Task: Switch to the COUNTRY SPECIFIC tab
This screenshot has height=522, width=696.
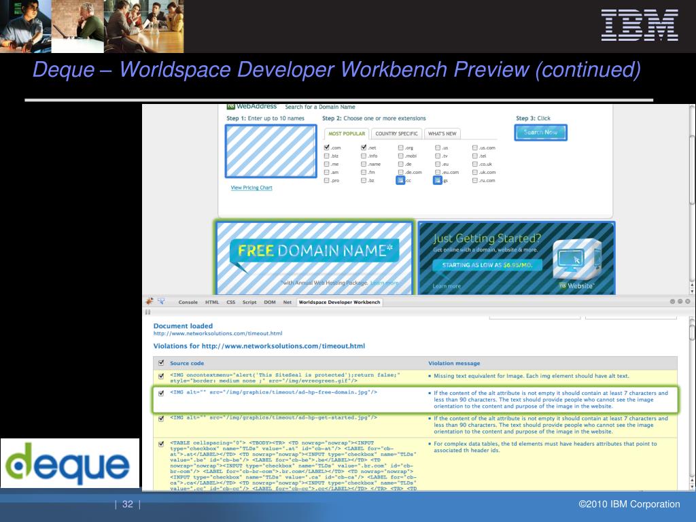Action: click(x=396, y=134)
